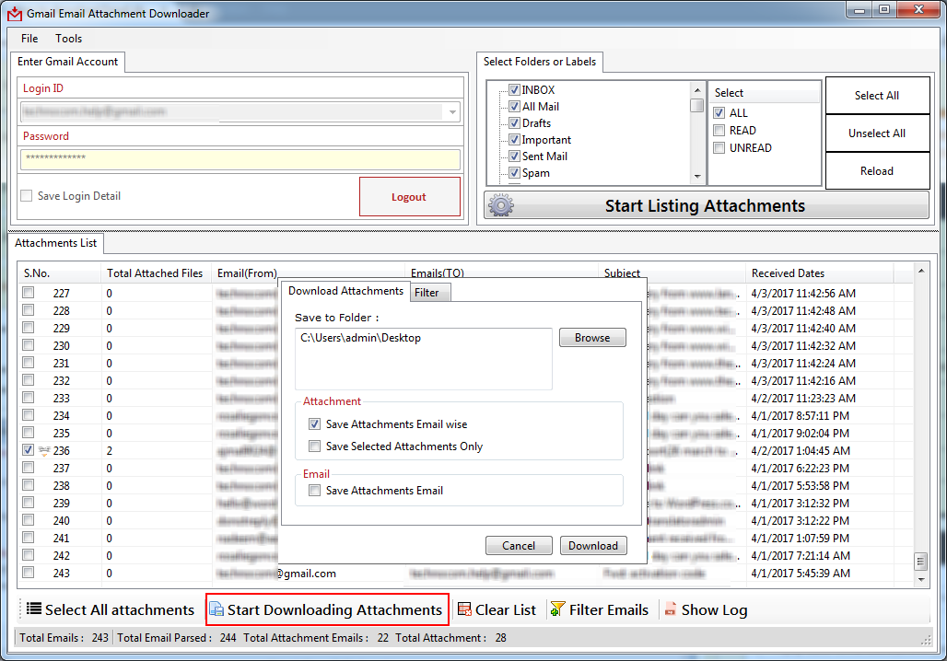
Task: Click the S.No. column header
Action: point(59,273)
